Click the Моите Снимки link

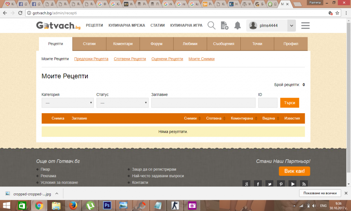201,59
